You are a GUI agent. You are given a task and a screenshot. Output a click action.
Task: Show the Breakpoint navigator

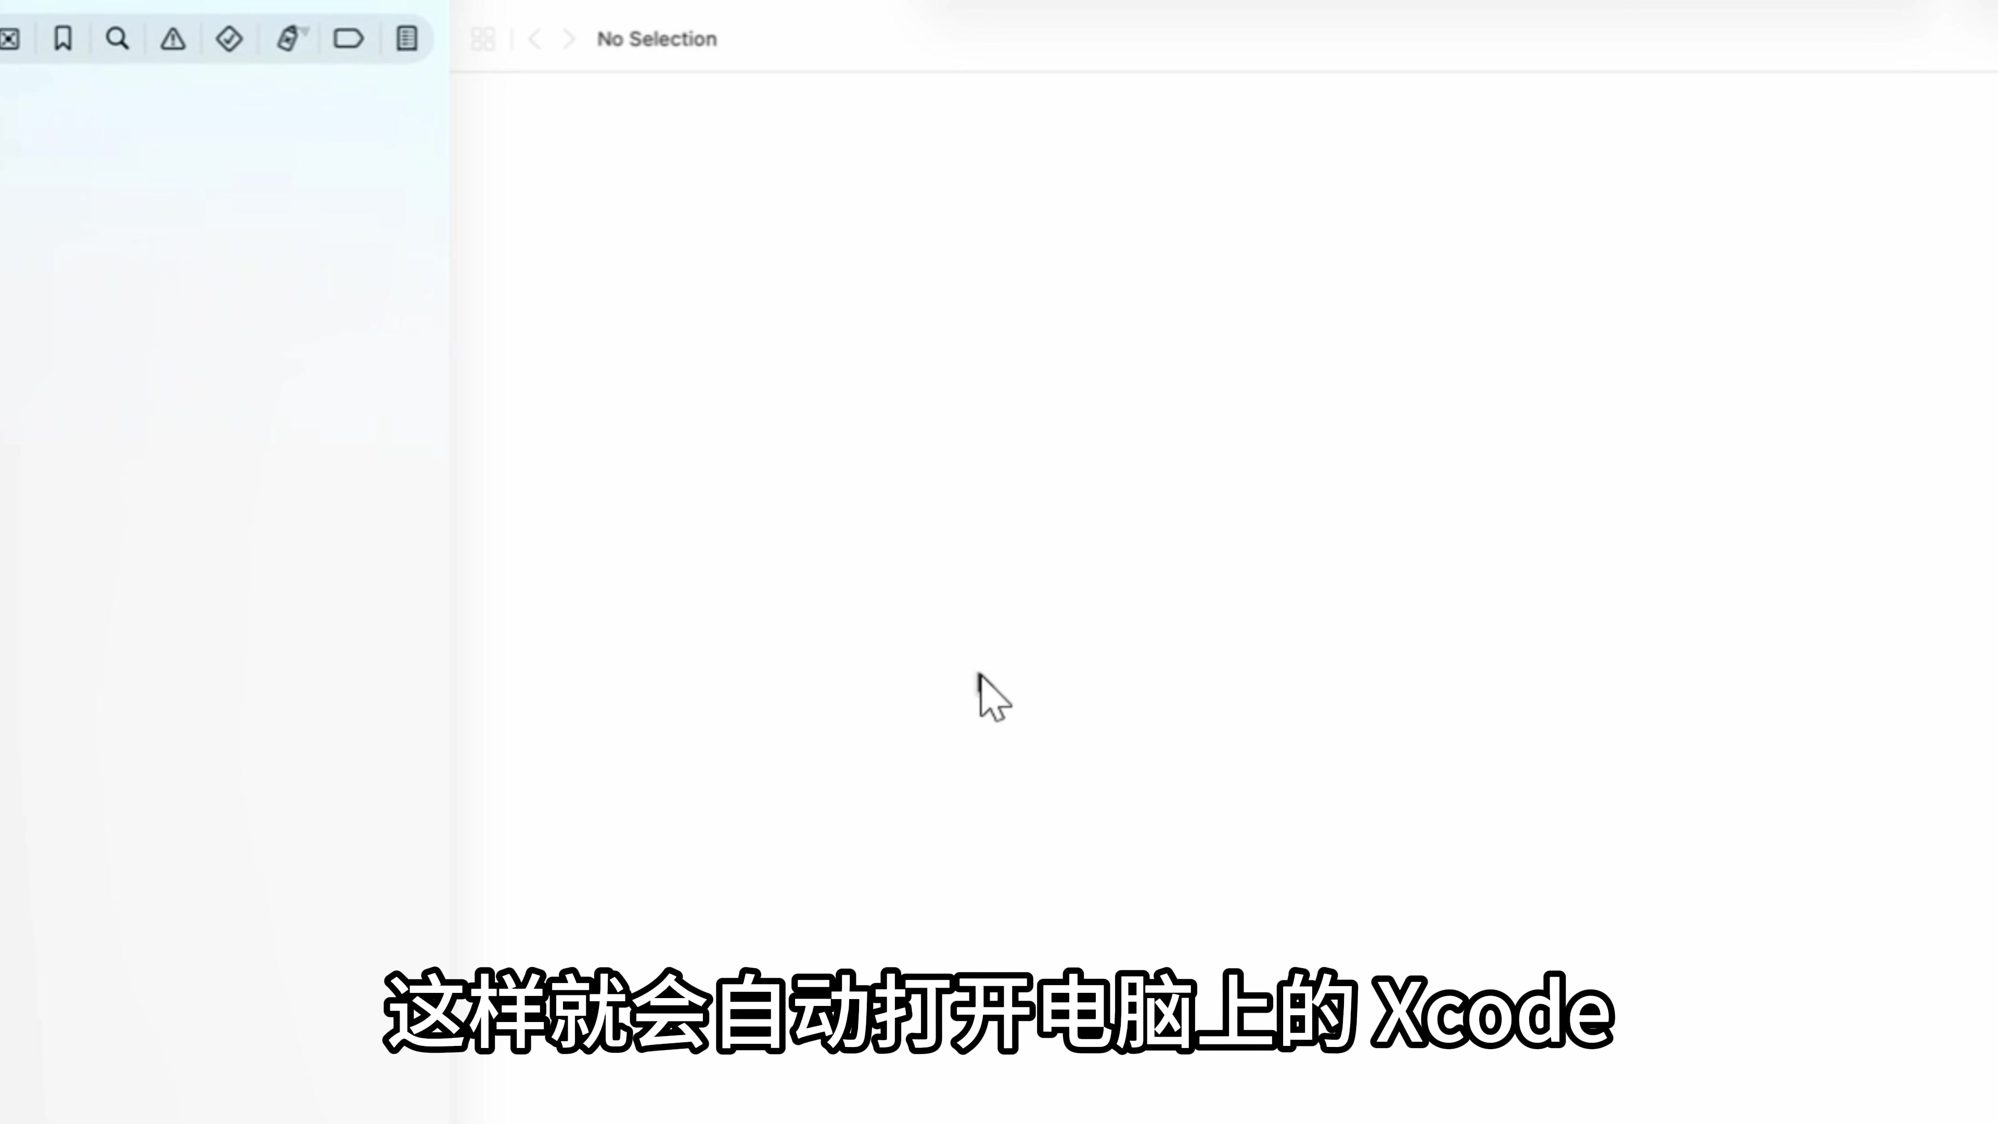[x=348, y=39]
